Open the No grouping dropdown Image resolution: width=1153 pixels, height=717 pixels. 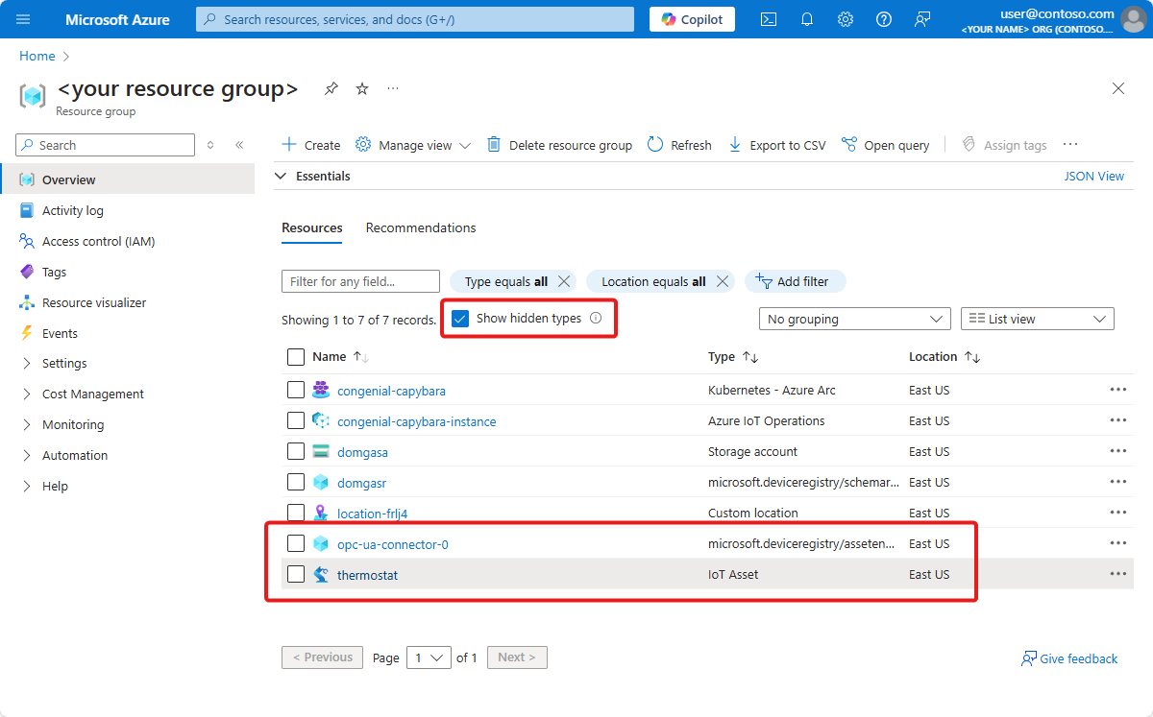[x=854, y=319]
